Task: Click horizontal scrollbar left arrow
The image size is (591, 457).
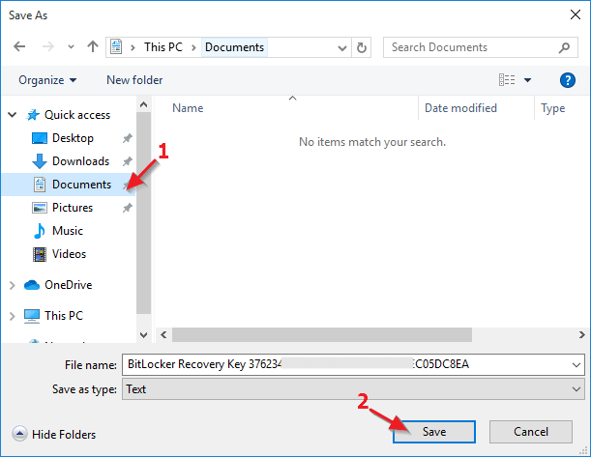Action: coord(163,334)
